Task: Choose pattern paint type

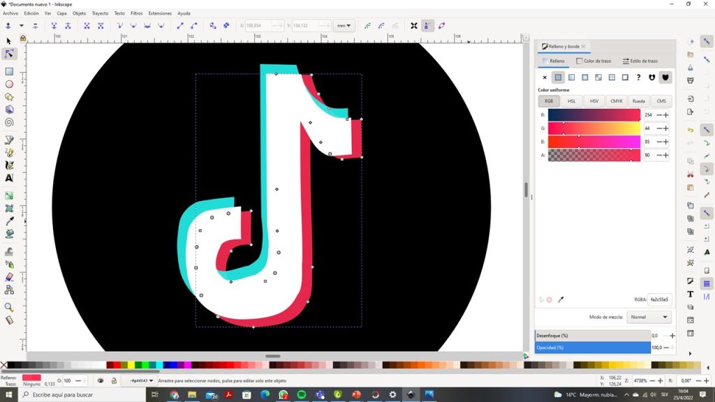Action: pyautogui.click(x=612, y=77)
